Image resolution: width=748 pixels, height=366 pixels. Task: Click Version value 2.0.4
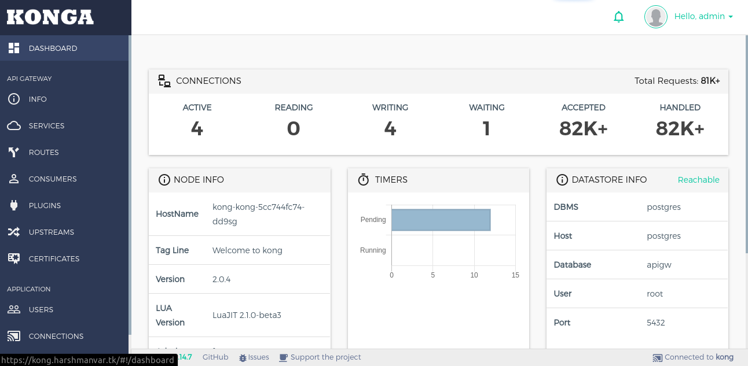[x=222, y=279]
